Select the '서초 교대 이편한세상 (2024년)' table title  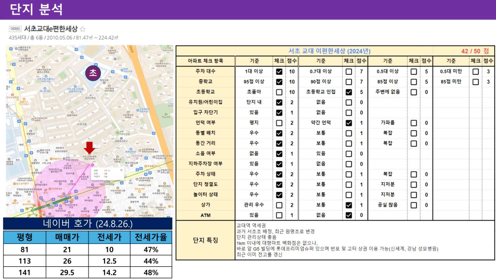coord(329,51)
